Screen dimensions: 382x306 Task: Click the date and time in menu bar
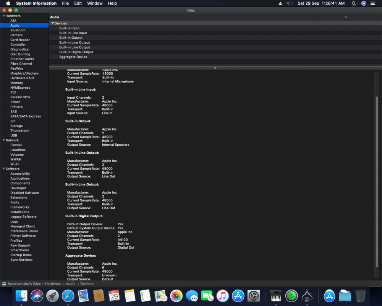321,3
